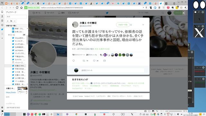Reload the current Twitter page
206x116 pixels.
click(17, 8)
